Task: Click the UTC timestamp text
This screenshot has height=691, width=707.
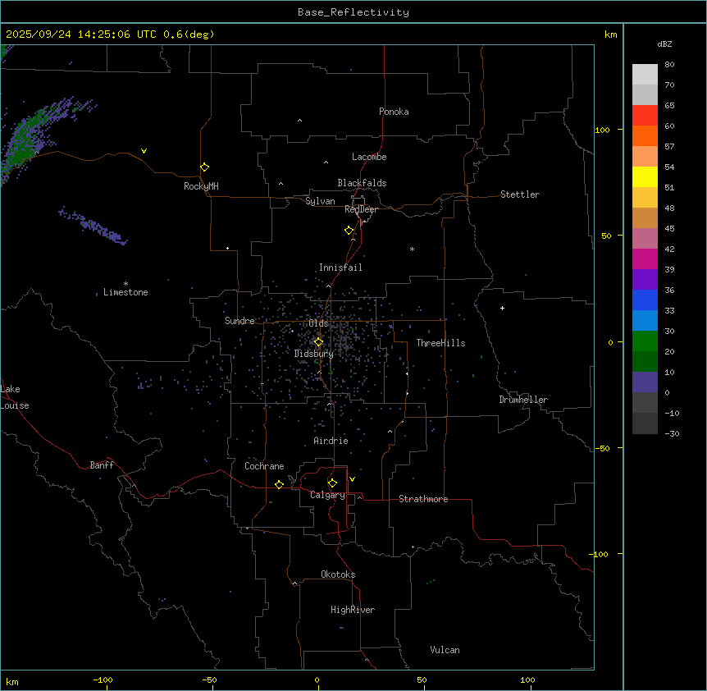Action: 110,34
